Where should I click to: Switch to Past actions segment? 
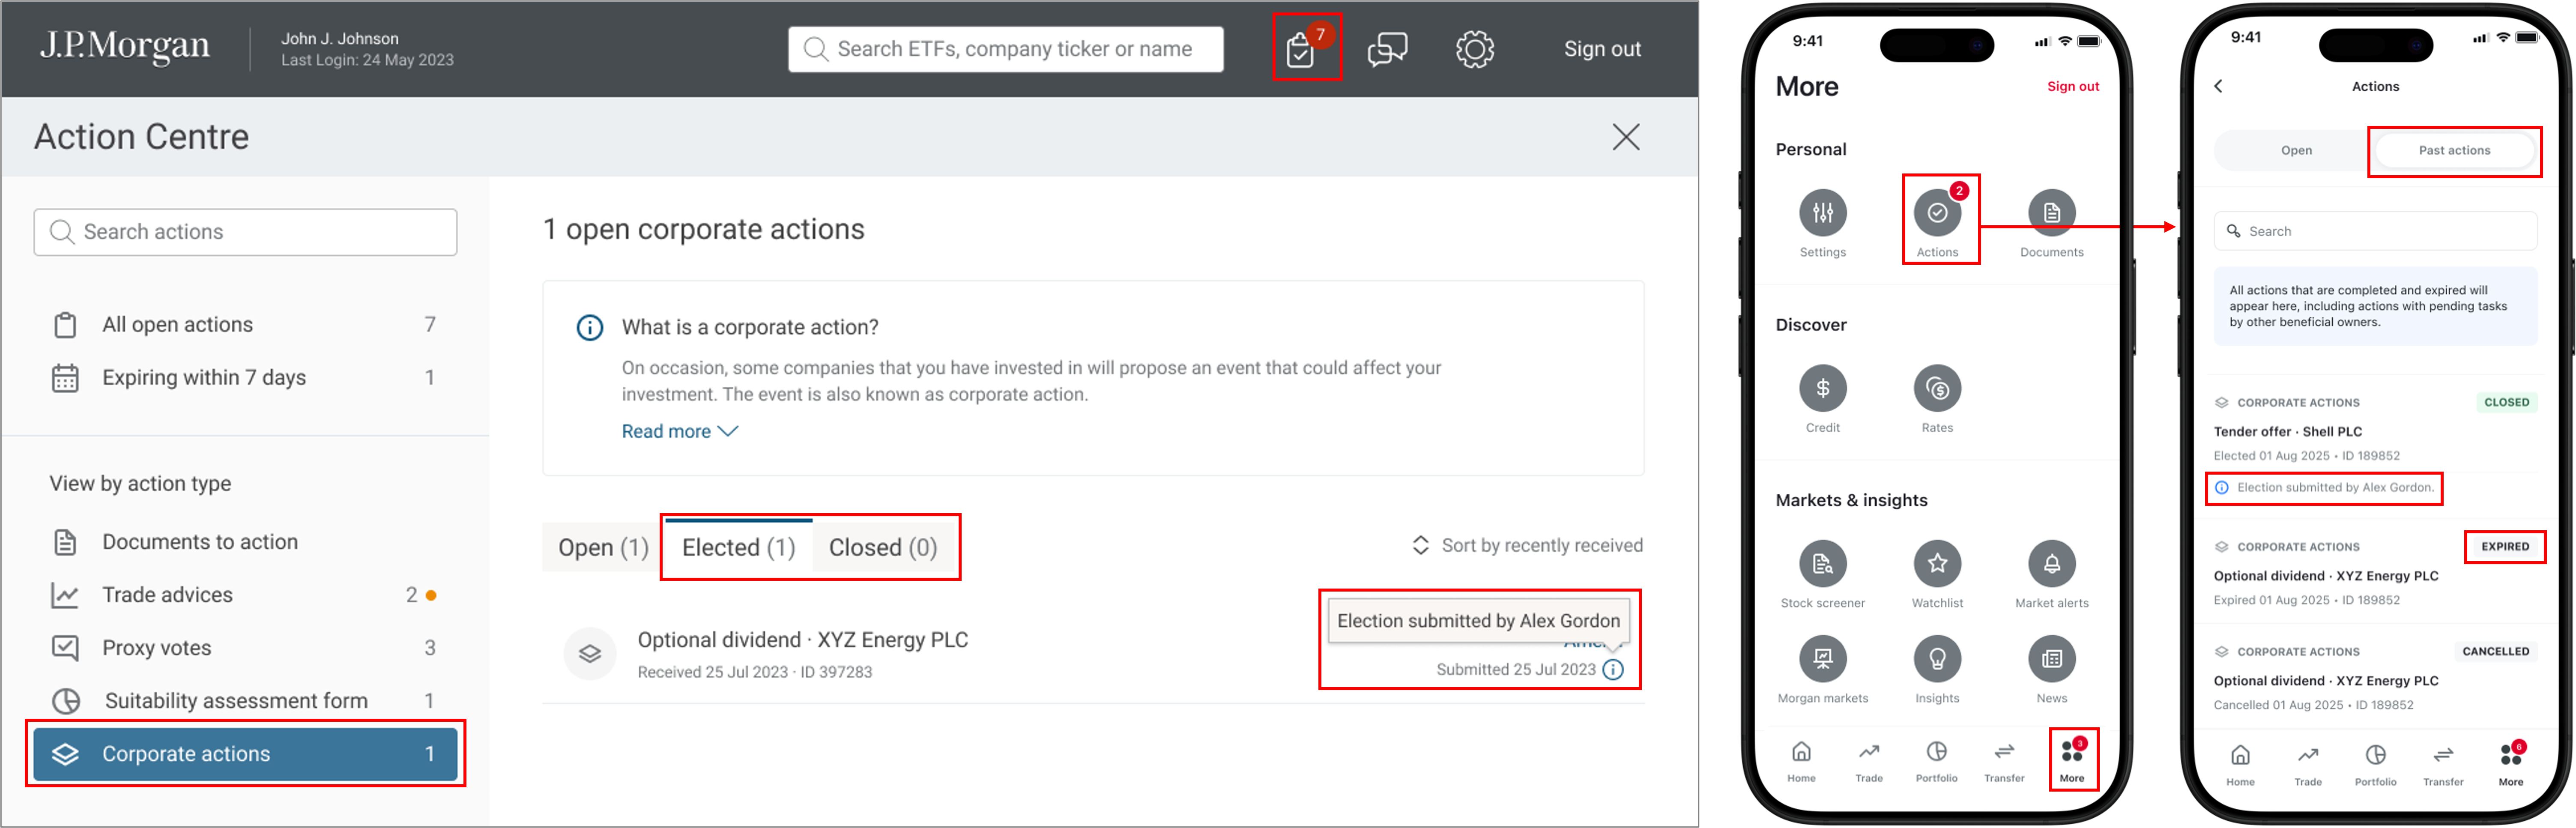pyautogui.click(x=2454, y=150)
